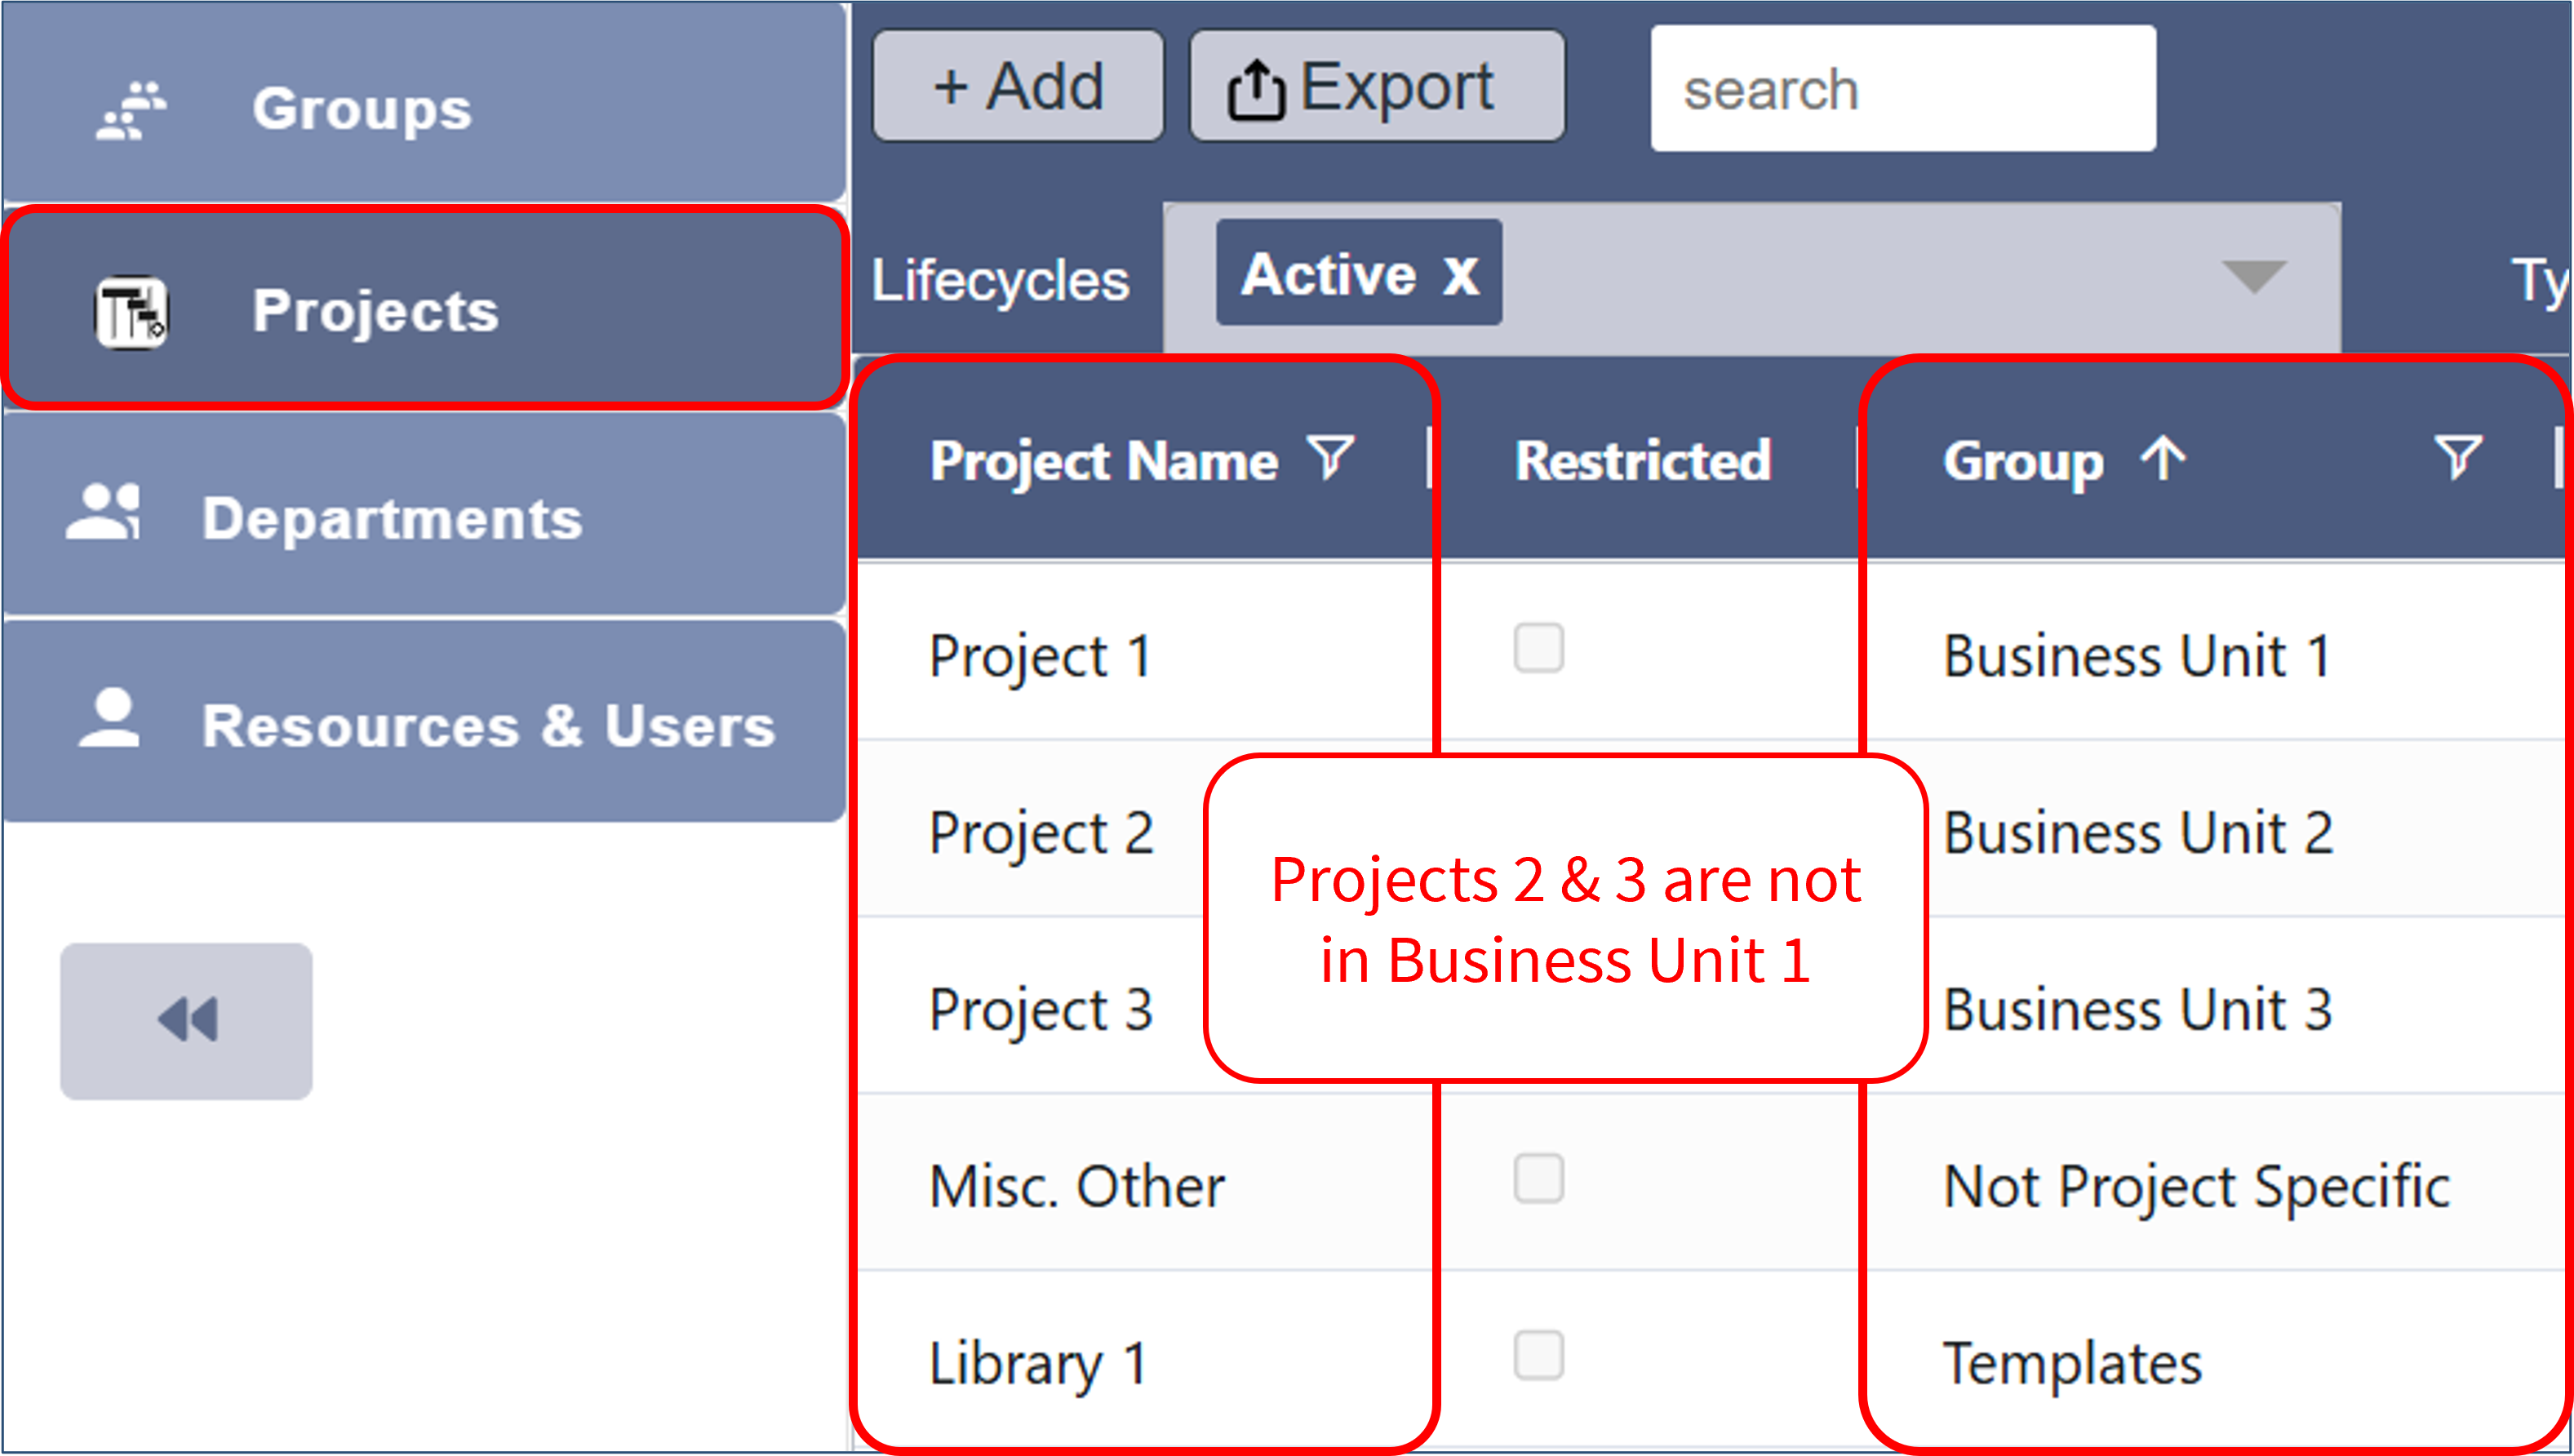Open the Group column filter icon
The image size is (2574, 1456).
[2458, 458]
